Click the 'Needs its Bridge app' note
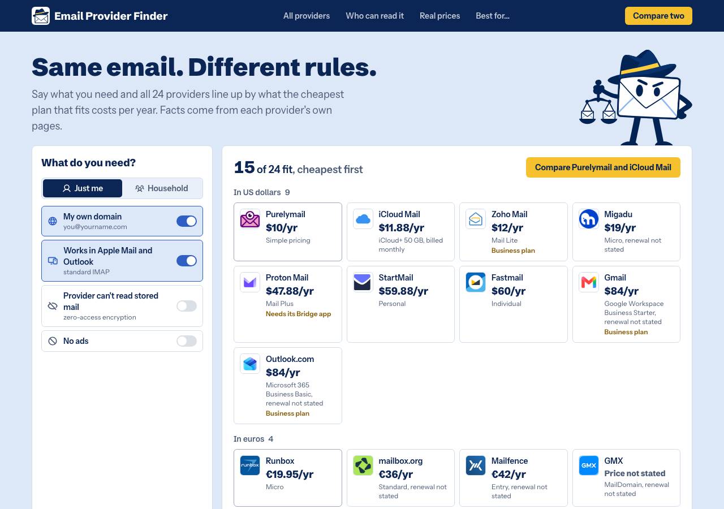 point(299,314)
